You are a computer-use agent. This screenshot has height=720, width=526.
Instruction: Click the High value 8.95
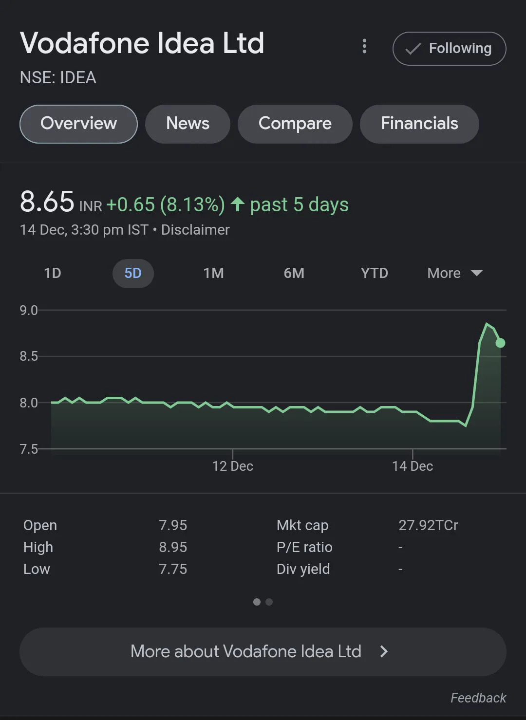tap(173, 547)
